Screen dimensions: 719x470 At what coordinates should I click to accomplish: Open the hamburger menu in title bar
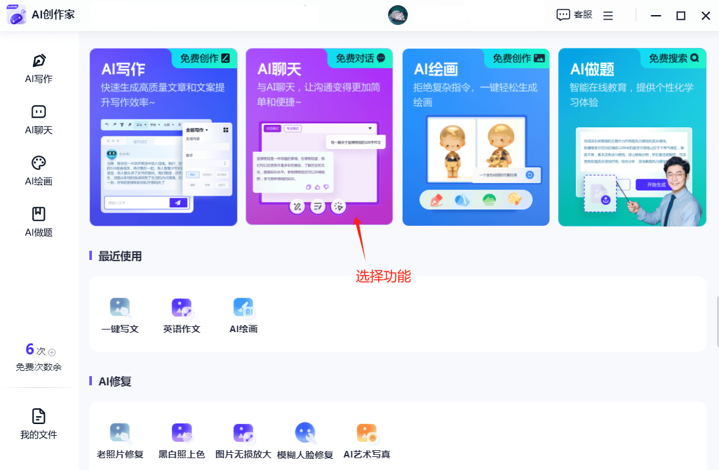[x=608, y=15]
